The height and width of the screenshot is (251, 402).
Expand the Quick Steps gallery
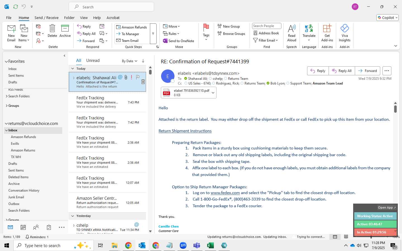click(153, 34)
